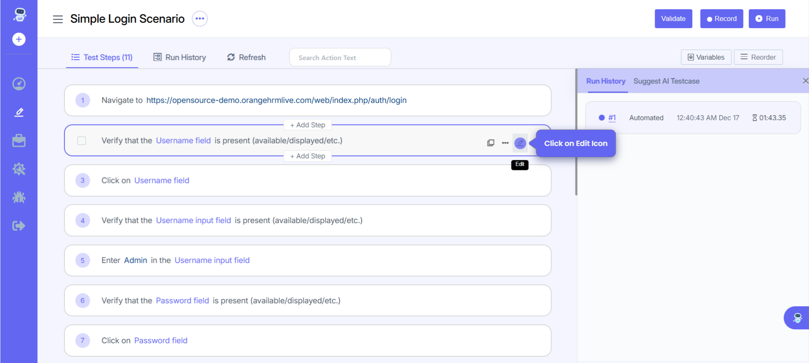This screenshot has height=363, width=809.
Task: Click the pencil Edit icon on step 2
Action: (520, 143)
